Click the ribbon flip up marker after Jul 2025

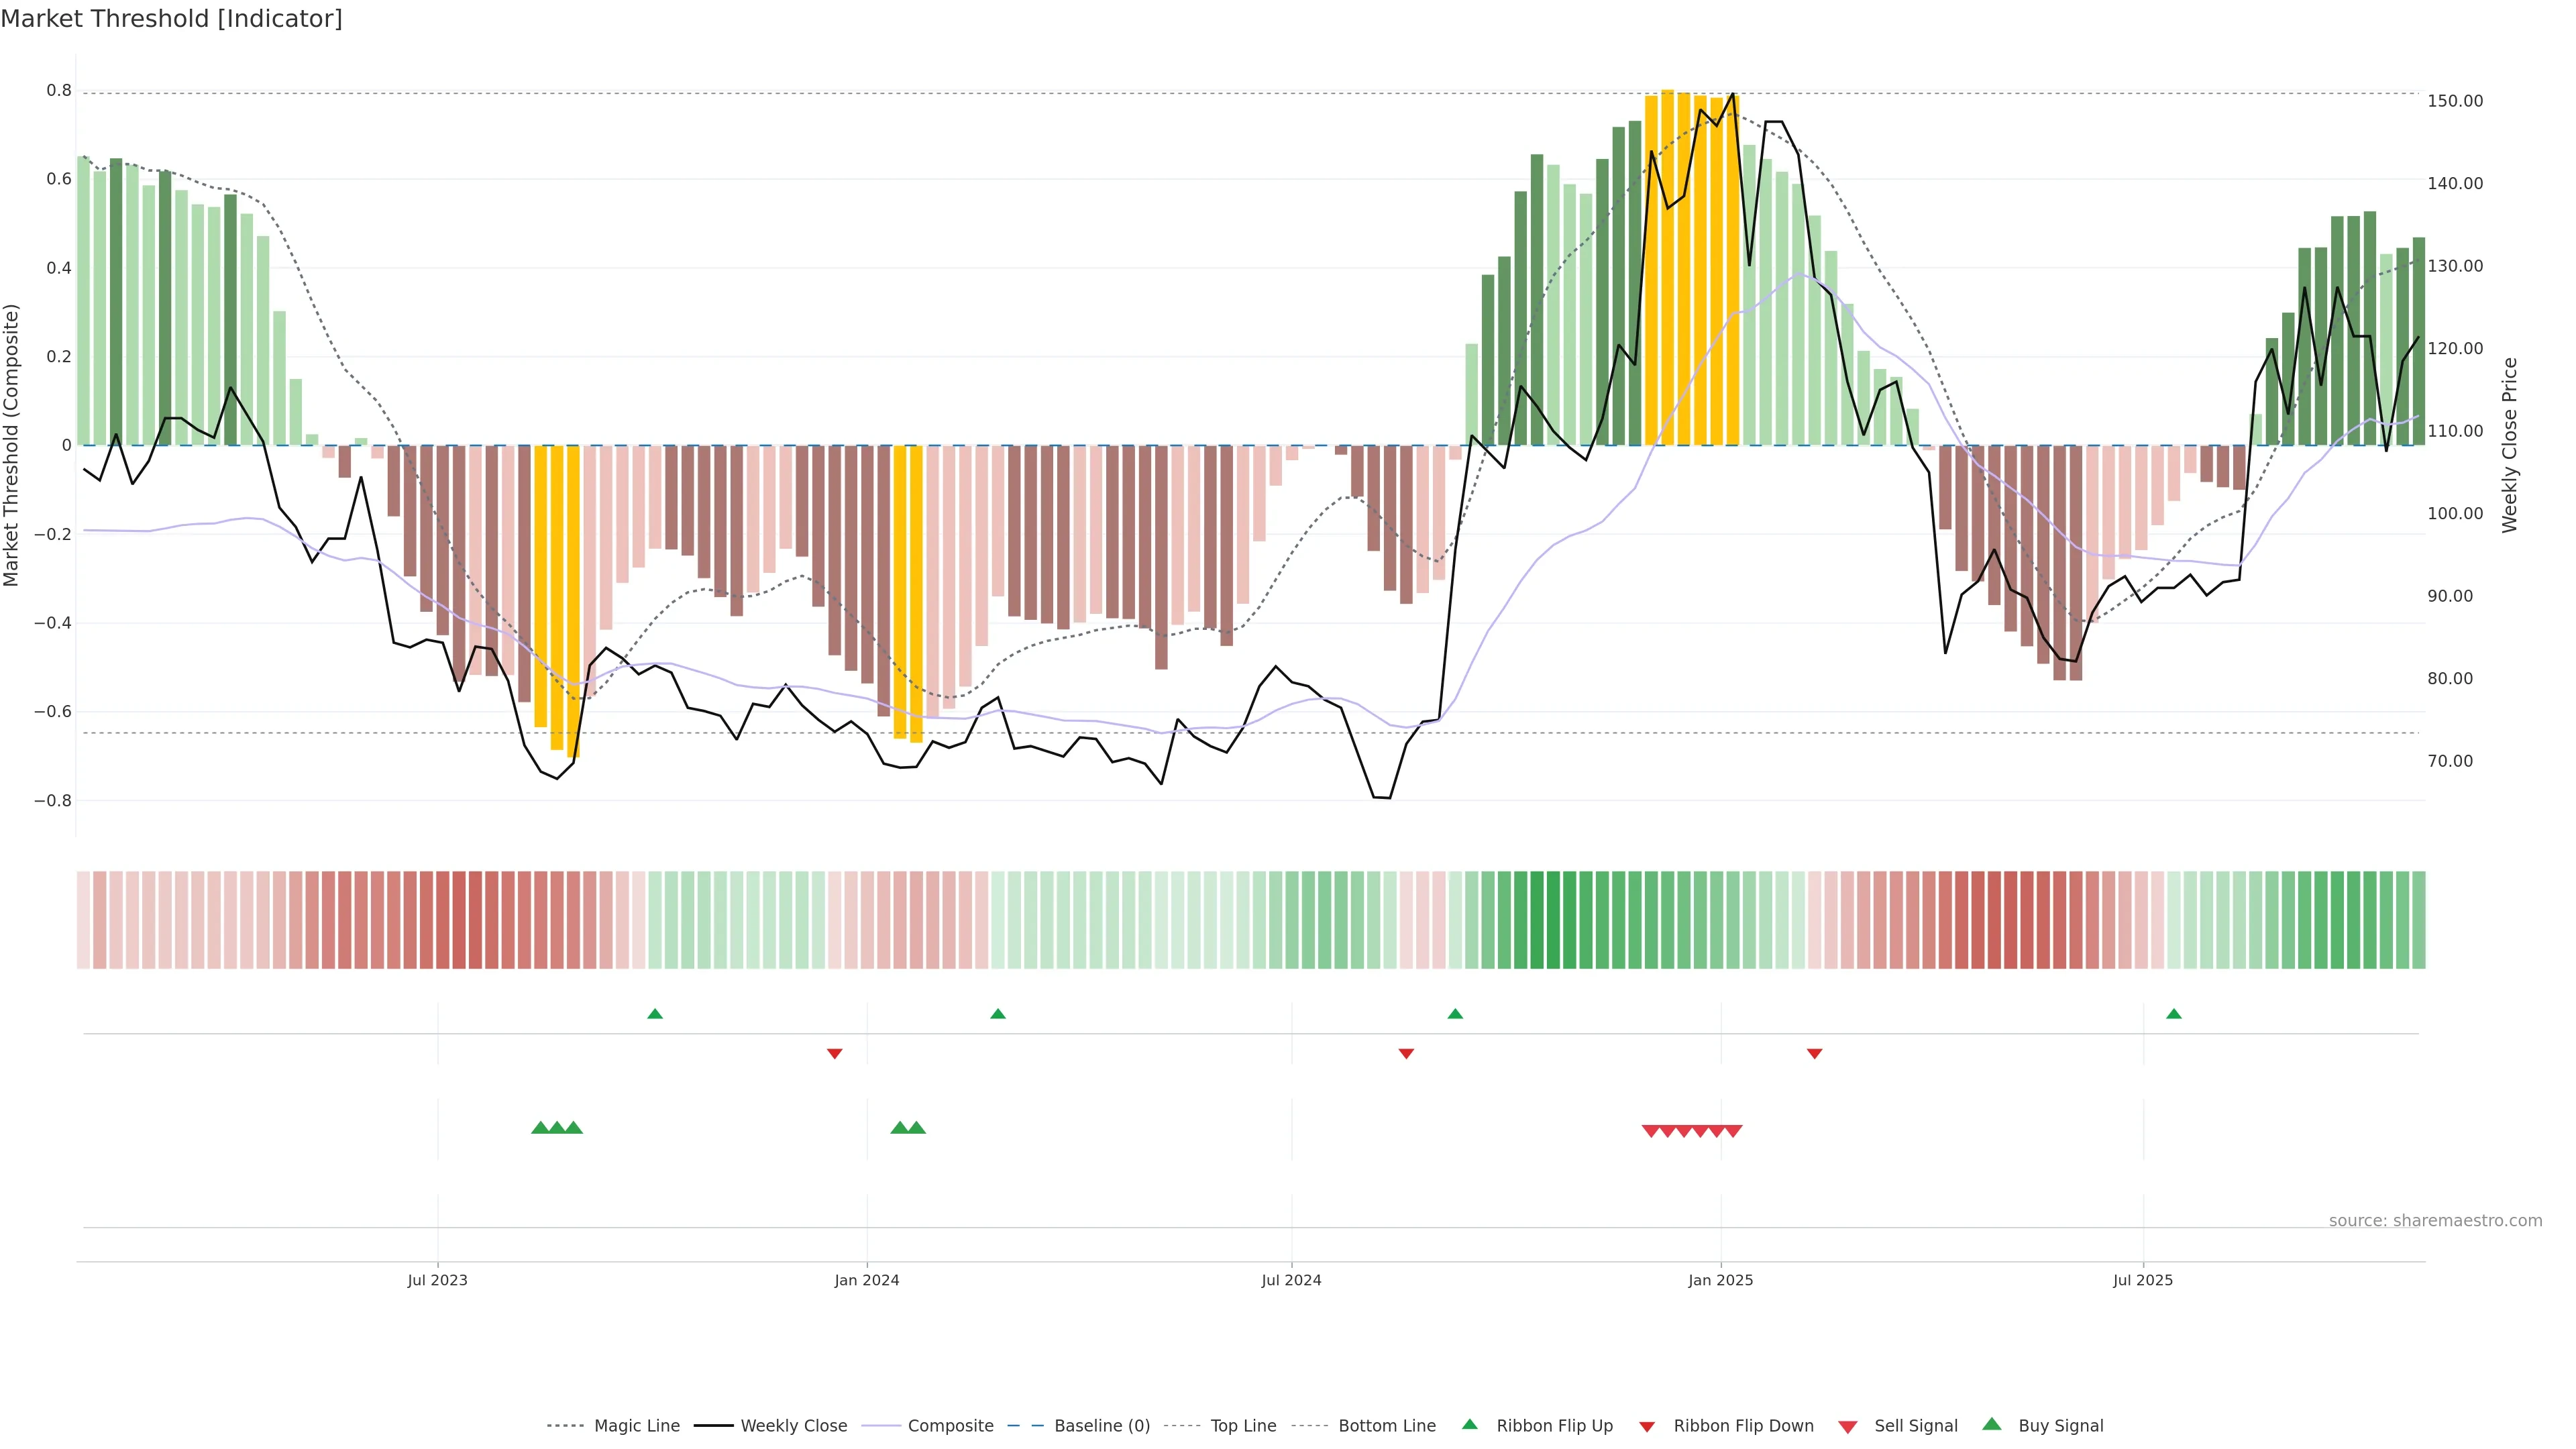2173,1014
